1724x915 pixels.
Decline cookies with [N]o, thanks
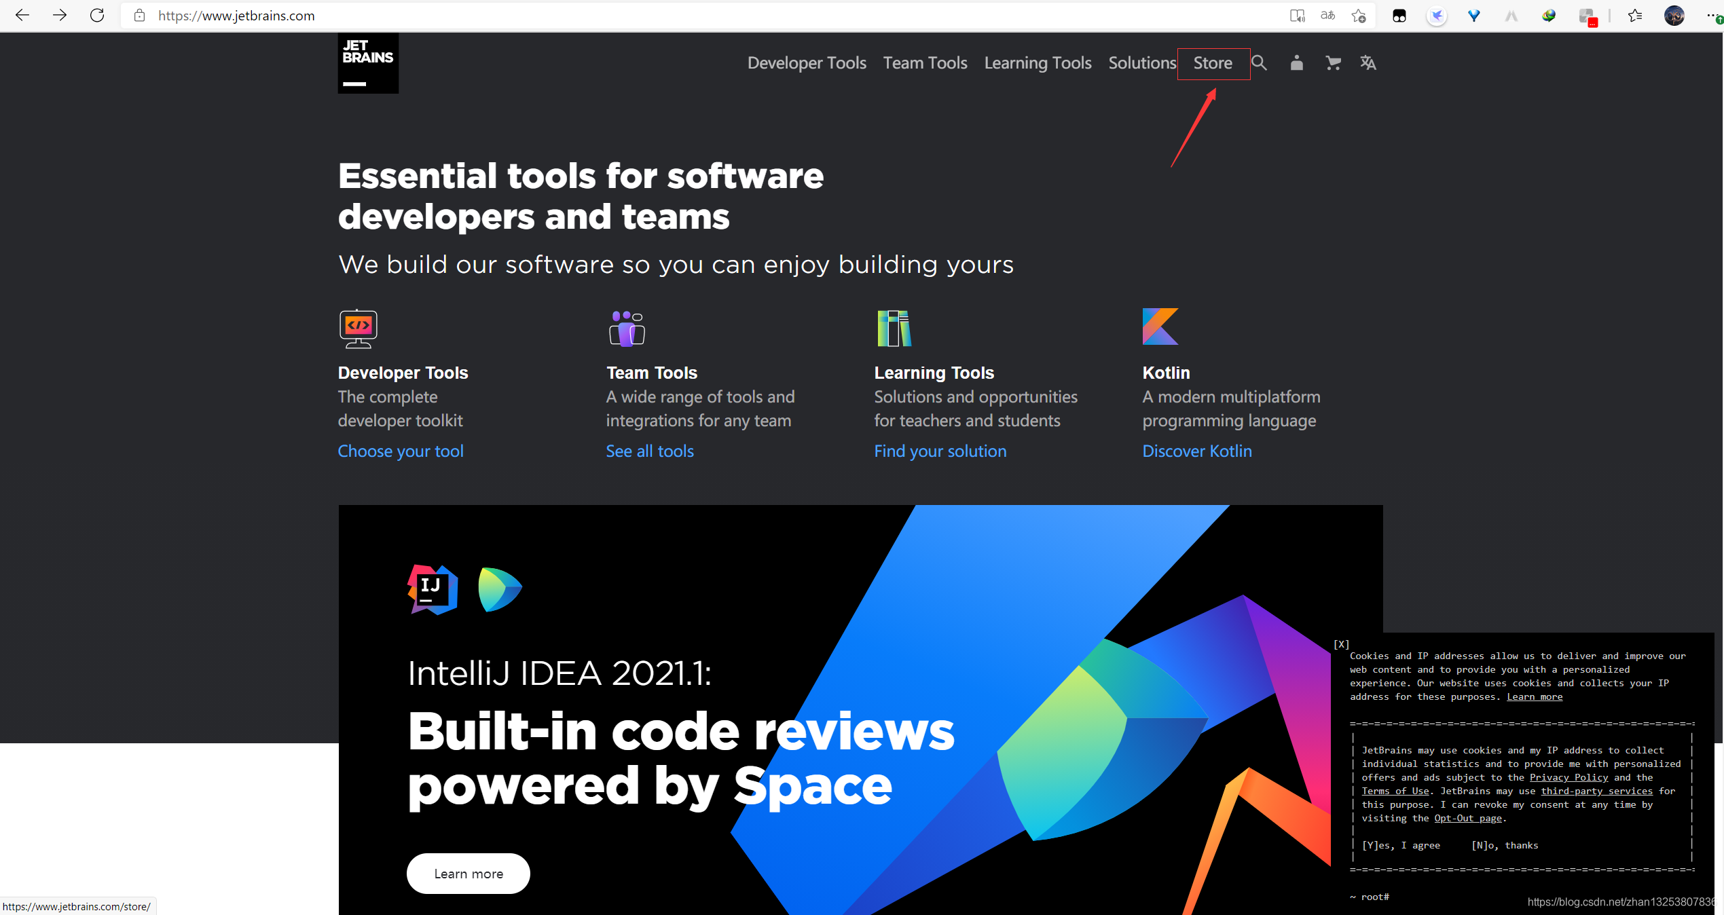(1505, 845)
